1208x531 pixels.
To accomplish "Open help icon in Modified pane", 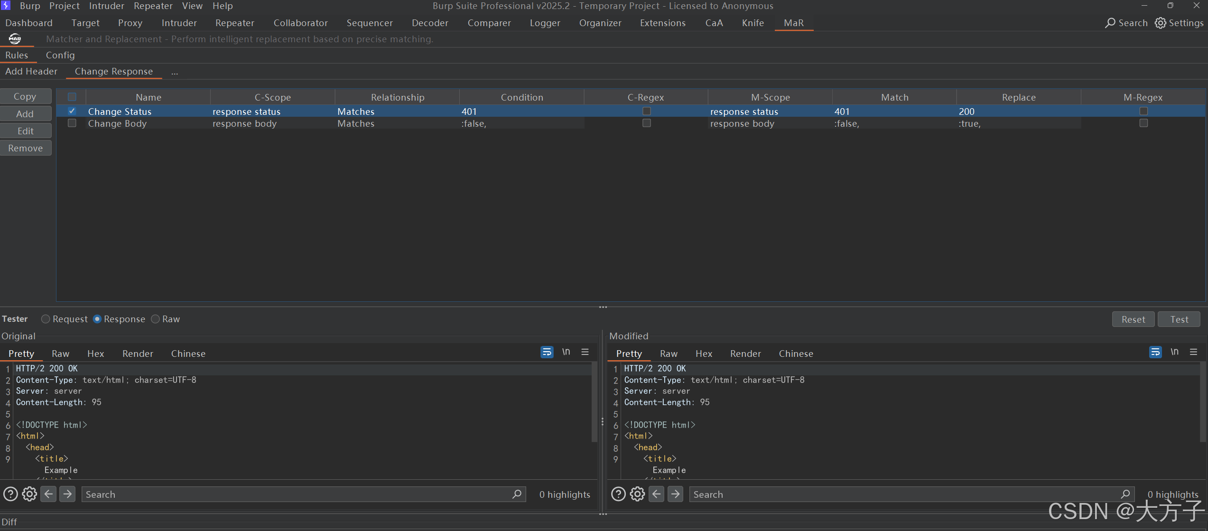I will pos(618,494).
